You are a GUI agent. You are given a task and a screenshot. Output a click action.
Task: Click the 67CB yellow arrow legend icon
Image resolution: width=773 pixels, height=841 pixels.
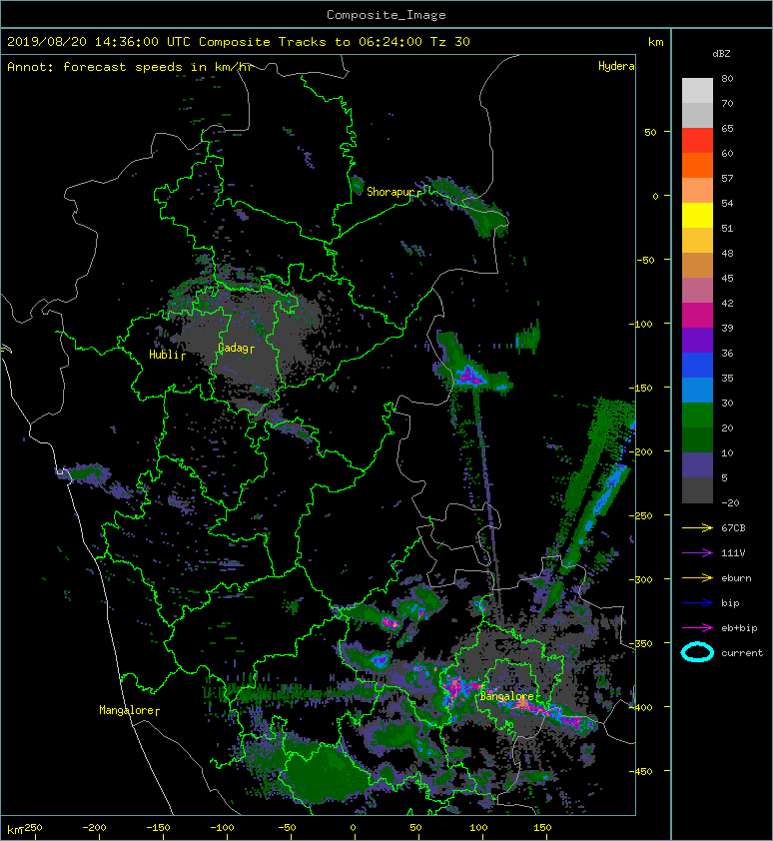tap(697, 528)
